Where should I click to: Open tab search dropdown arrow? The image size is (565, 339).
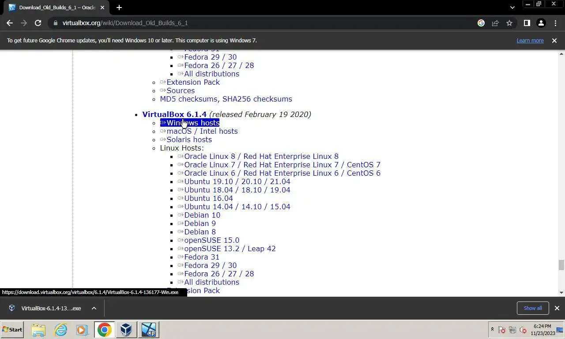pos(512,8)
